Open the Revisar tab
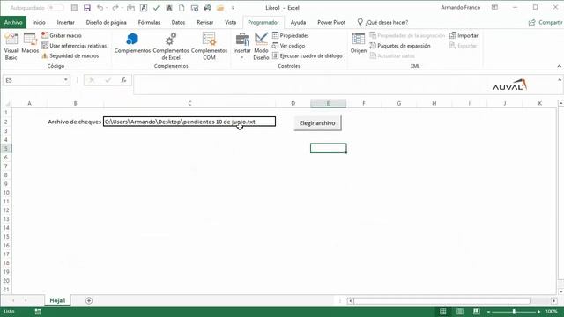This screenshot has height=317, width=564. 205,22
